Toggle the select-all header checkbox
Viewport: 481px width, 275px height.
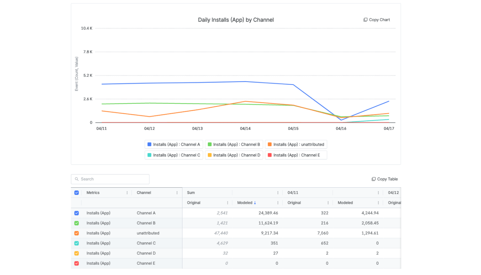click(x=77, y=193)
